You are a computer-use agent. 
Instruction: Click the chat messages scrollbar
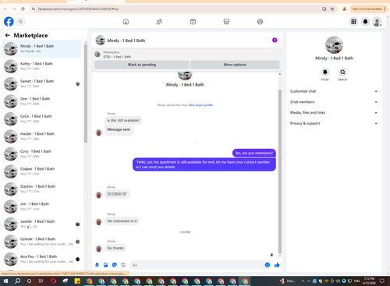tap(280, 171)
